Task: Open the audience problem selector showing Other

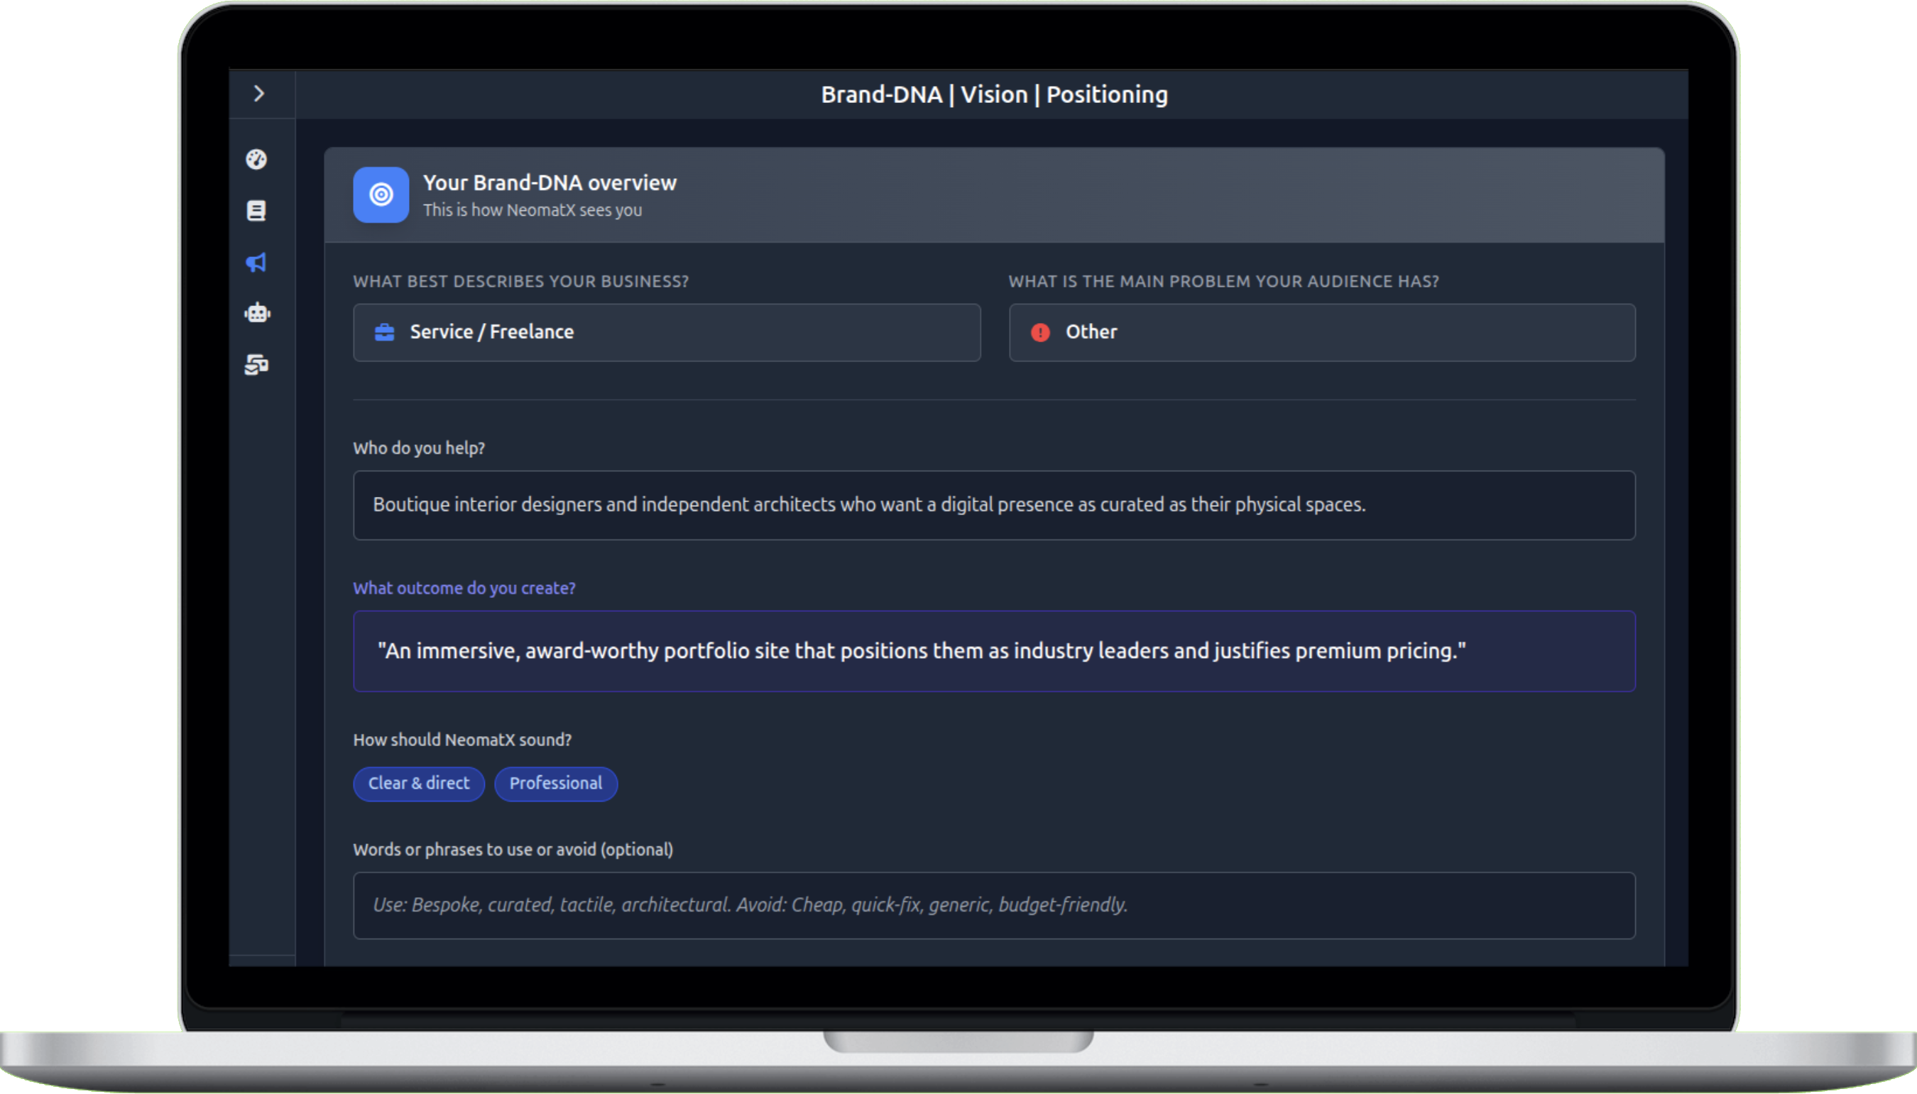Action: pyautogui.click(x=1321, y=332)
